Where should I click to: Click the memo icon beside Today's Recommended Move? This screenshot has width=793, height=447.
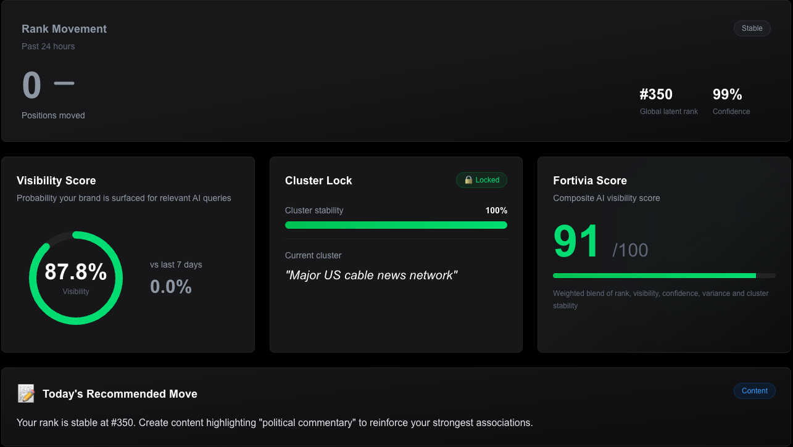click(25, 393)
